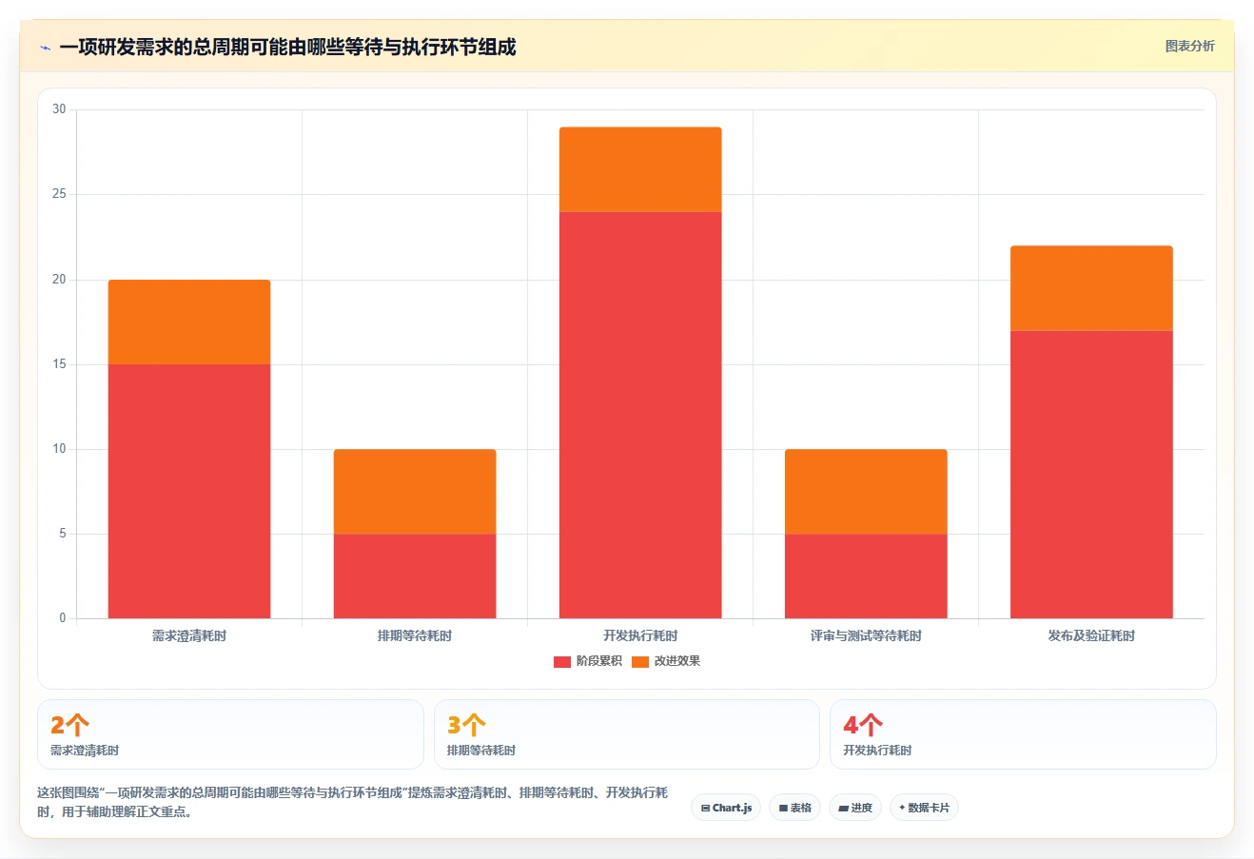
Task: Click the 图表分析 label in the header
Action: 1189,46
